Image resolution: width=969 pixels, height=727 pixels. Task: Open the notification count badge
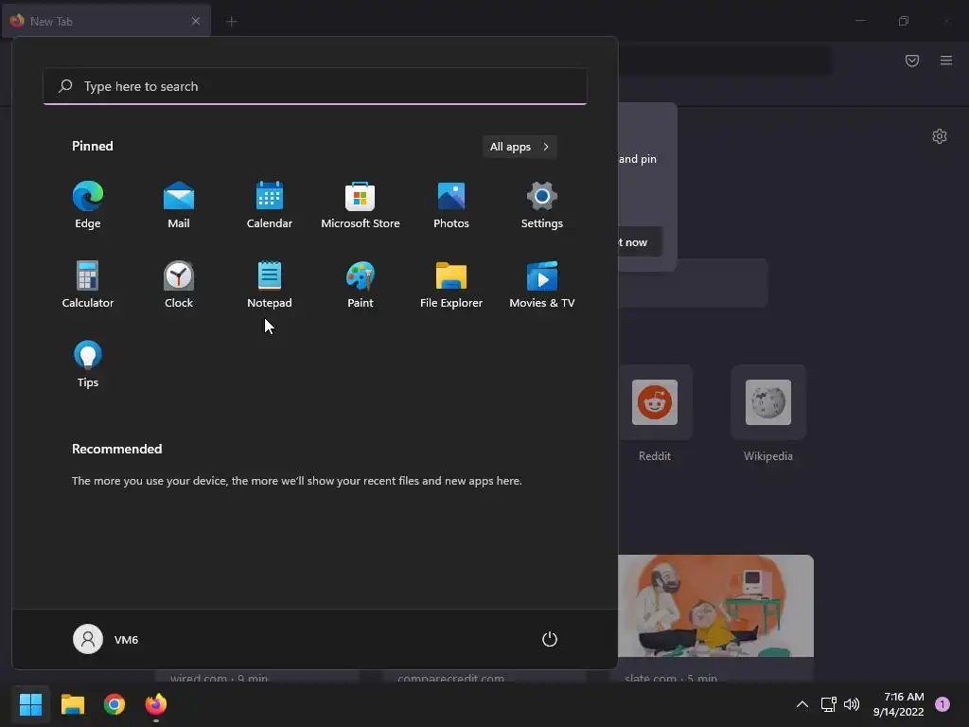(x=943, y=704)
